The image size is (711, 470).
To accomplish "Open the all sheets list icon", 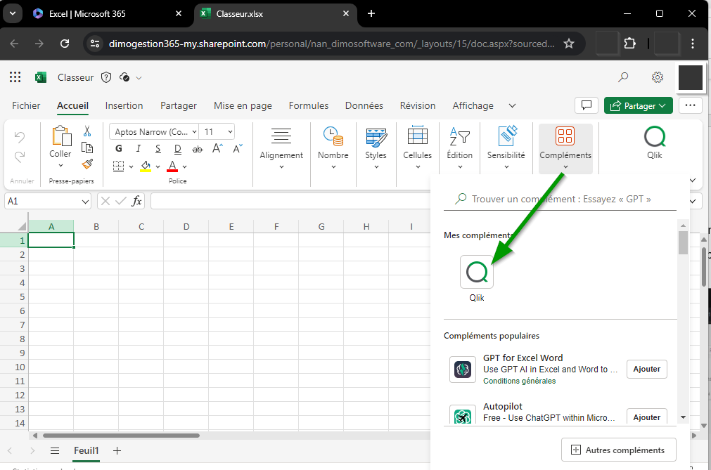I will [x=55, y=450].
